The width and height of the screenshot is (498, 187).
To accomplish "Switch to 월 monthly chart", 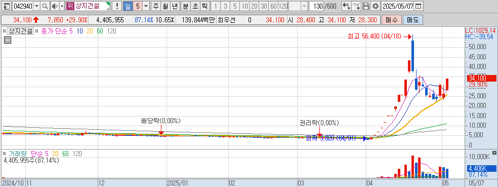I will point(165,6).
